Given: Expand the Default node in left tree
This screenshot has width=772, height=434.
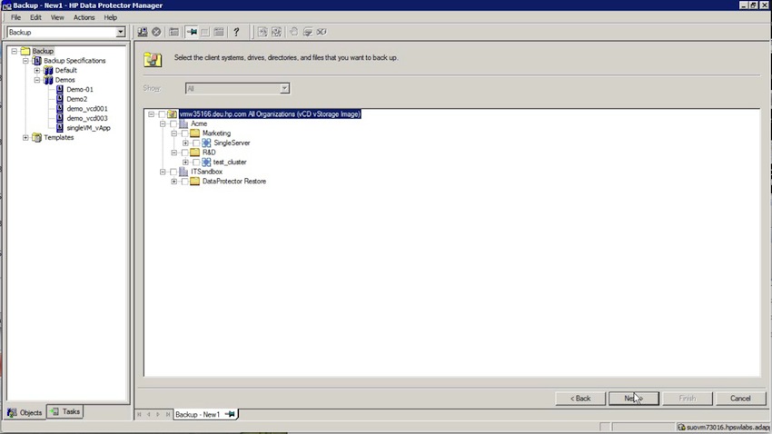Looking at the screenshot, I should click(x=37, y=70).
